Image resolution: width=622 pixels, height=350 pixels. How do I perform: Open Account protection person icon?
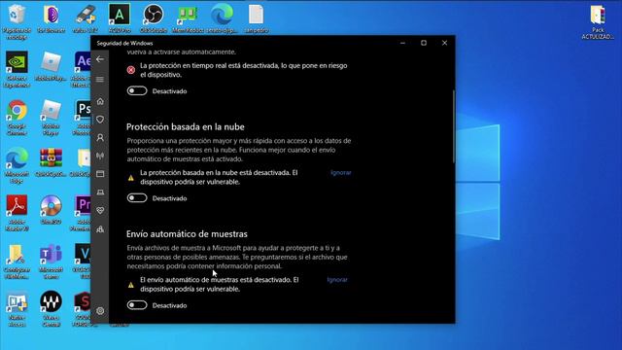tap(100, 138)
